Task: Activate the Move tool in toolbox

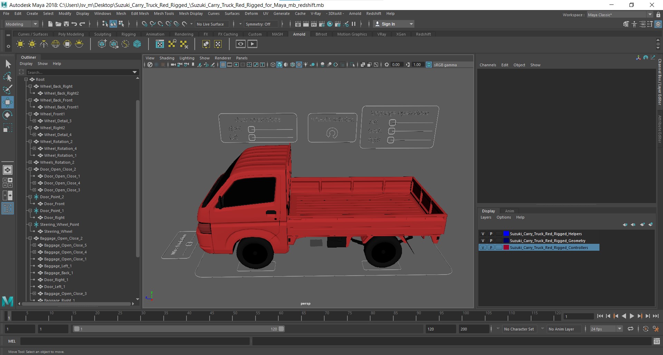Action: point(8,102)
